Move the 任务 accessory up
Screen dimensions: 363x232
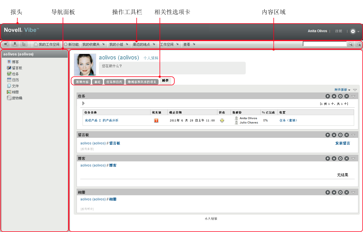coord(328,96)
